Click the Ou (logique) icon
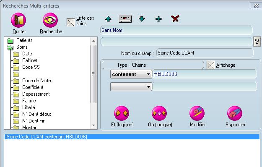This screenshot has width=262, height=167. (159, 113)
